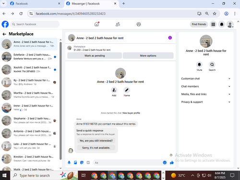Click the Name pencil edit icon
The width and height of the screenshot is (240, 180).
click(x=127, y=90)
